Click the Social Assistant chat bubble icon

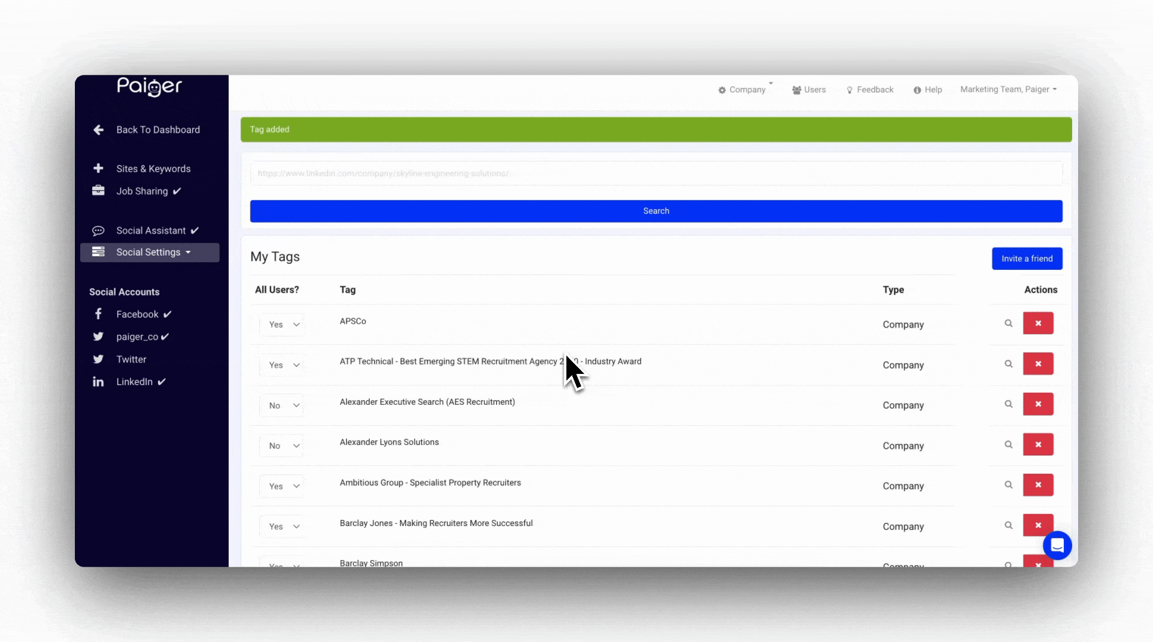[x=98, y=231]
